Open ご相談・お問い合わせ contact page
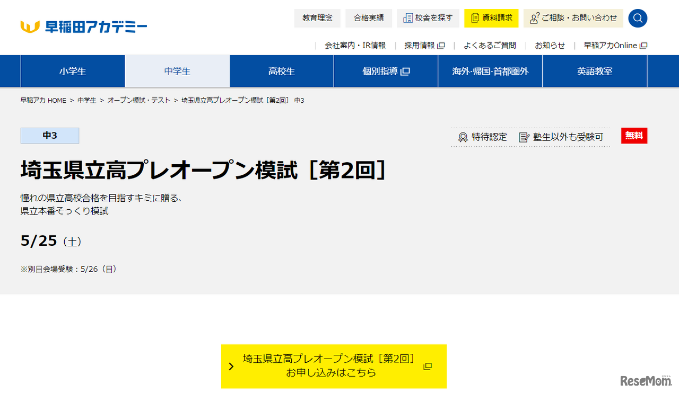679x393 pixels. tap(573, 18)
